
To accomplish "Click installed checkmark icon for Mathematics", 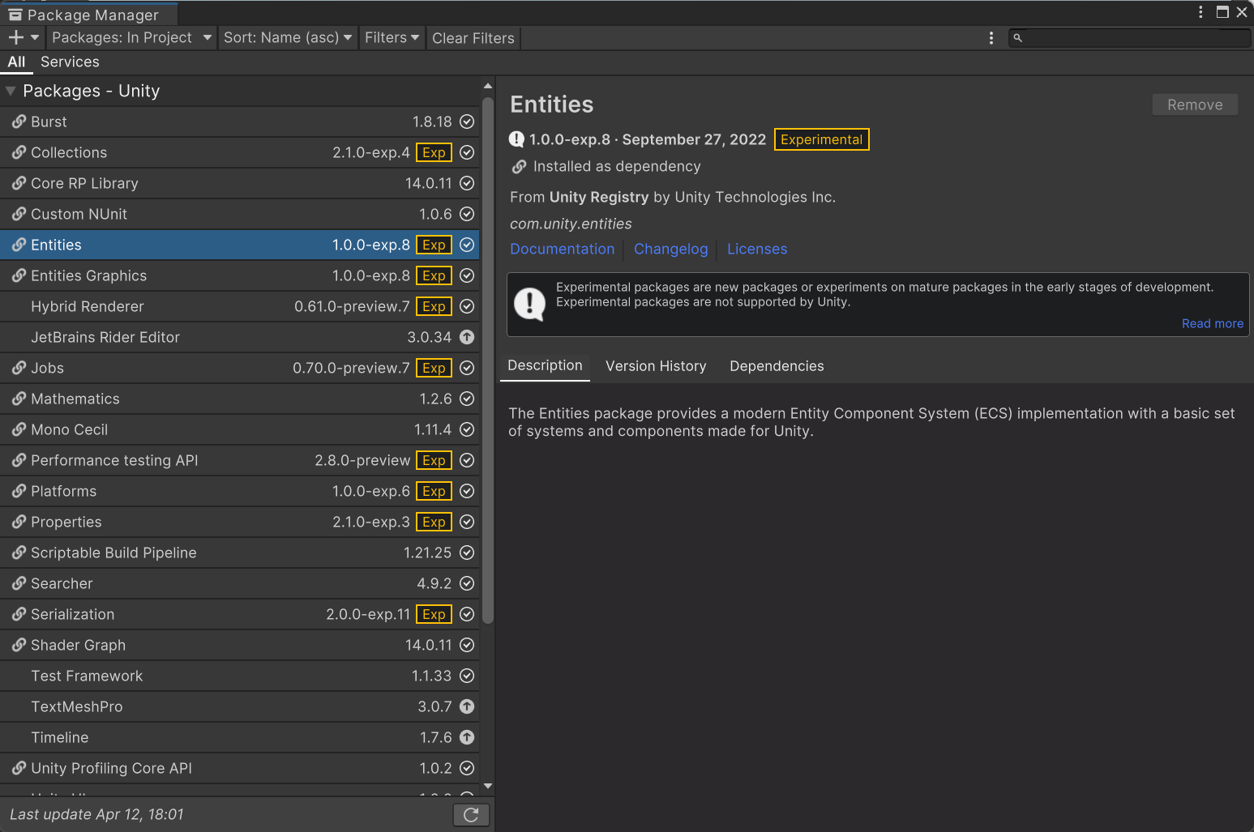I will pyautogui.click(x=467, y=399).
